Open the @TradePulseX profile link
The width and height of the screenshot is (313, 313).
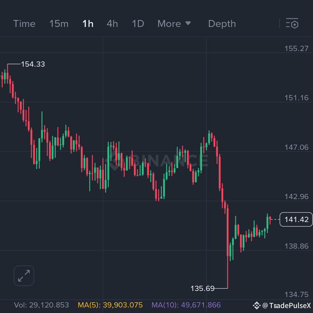[287, 305]
